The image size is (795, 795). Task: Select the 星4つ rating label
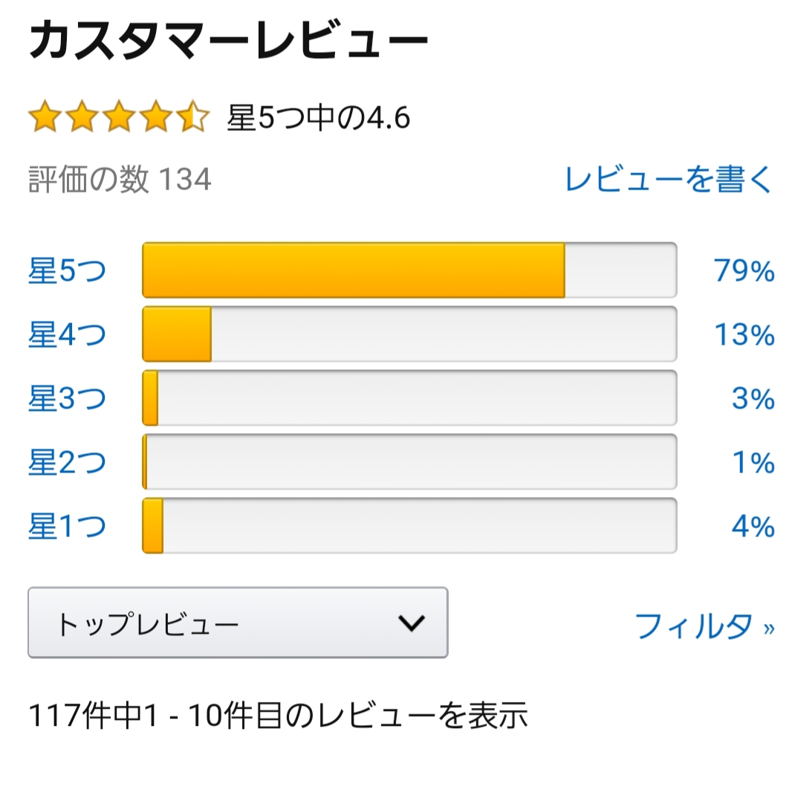[67, 334]
